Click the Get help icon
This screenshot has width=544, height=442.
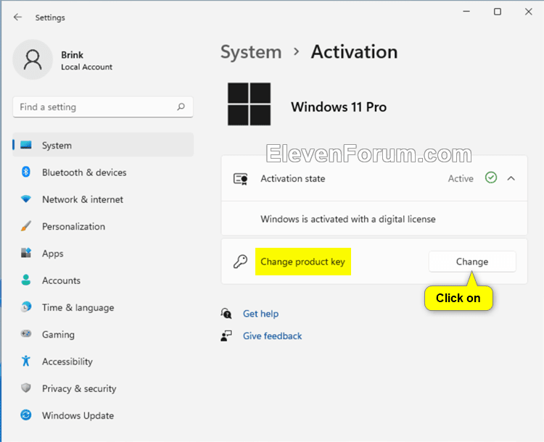coord(226,314)
